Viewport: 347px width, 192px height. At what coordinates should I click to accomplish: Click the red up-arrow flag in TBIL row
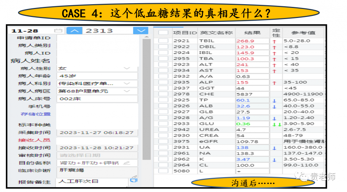274,42
